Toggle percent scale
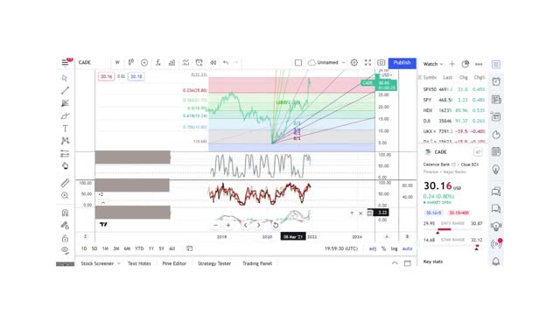Image resolution: width=560 pixels, height=315 pixels. 383,248
